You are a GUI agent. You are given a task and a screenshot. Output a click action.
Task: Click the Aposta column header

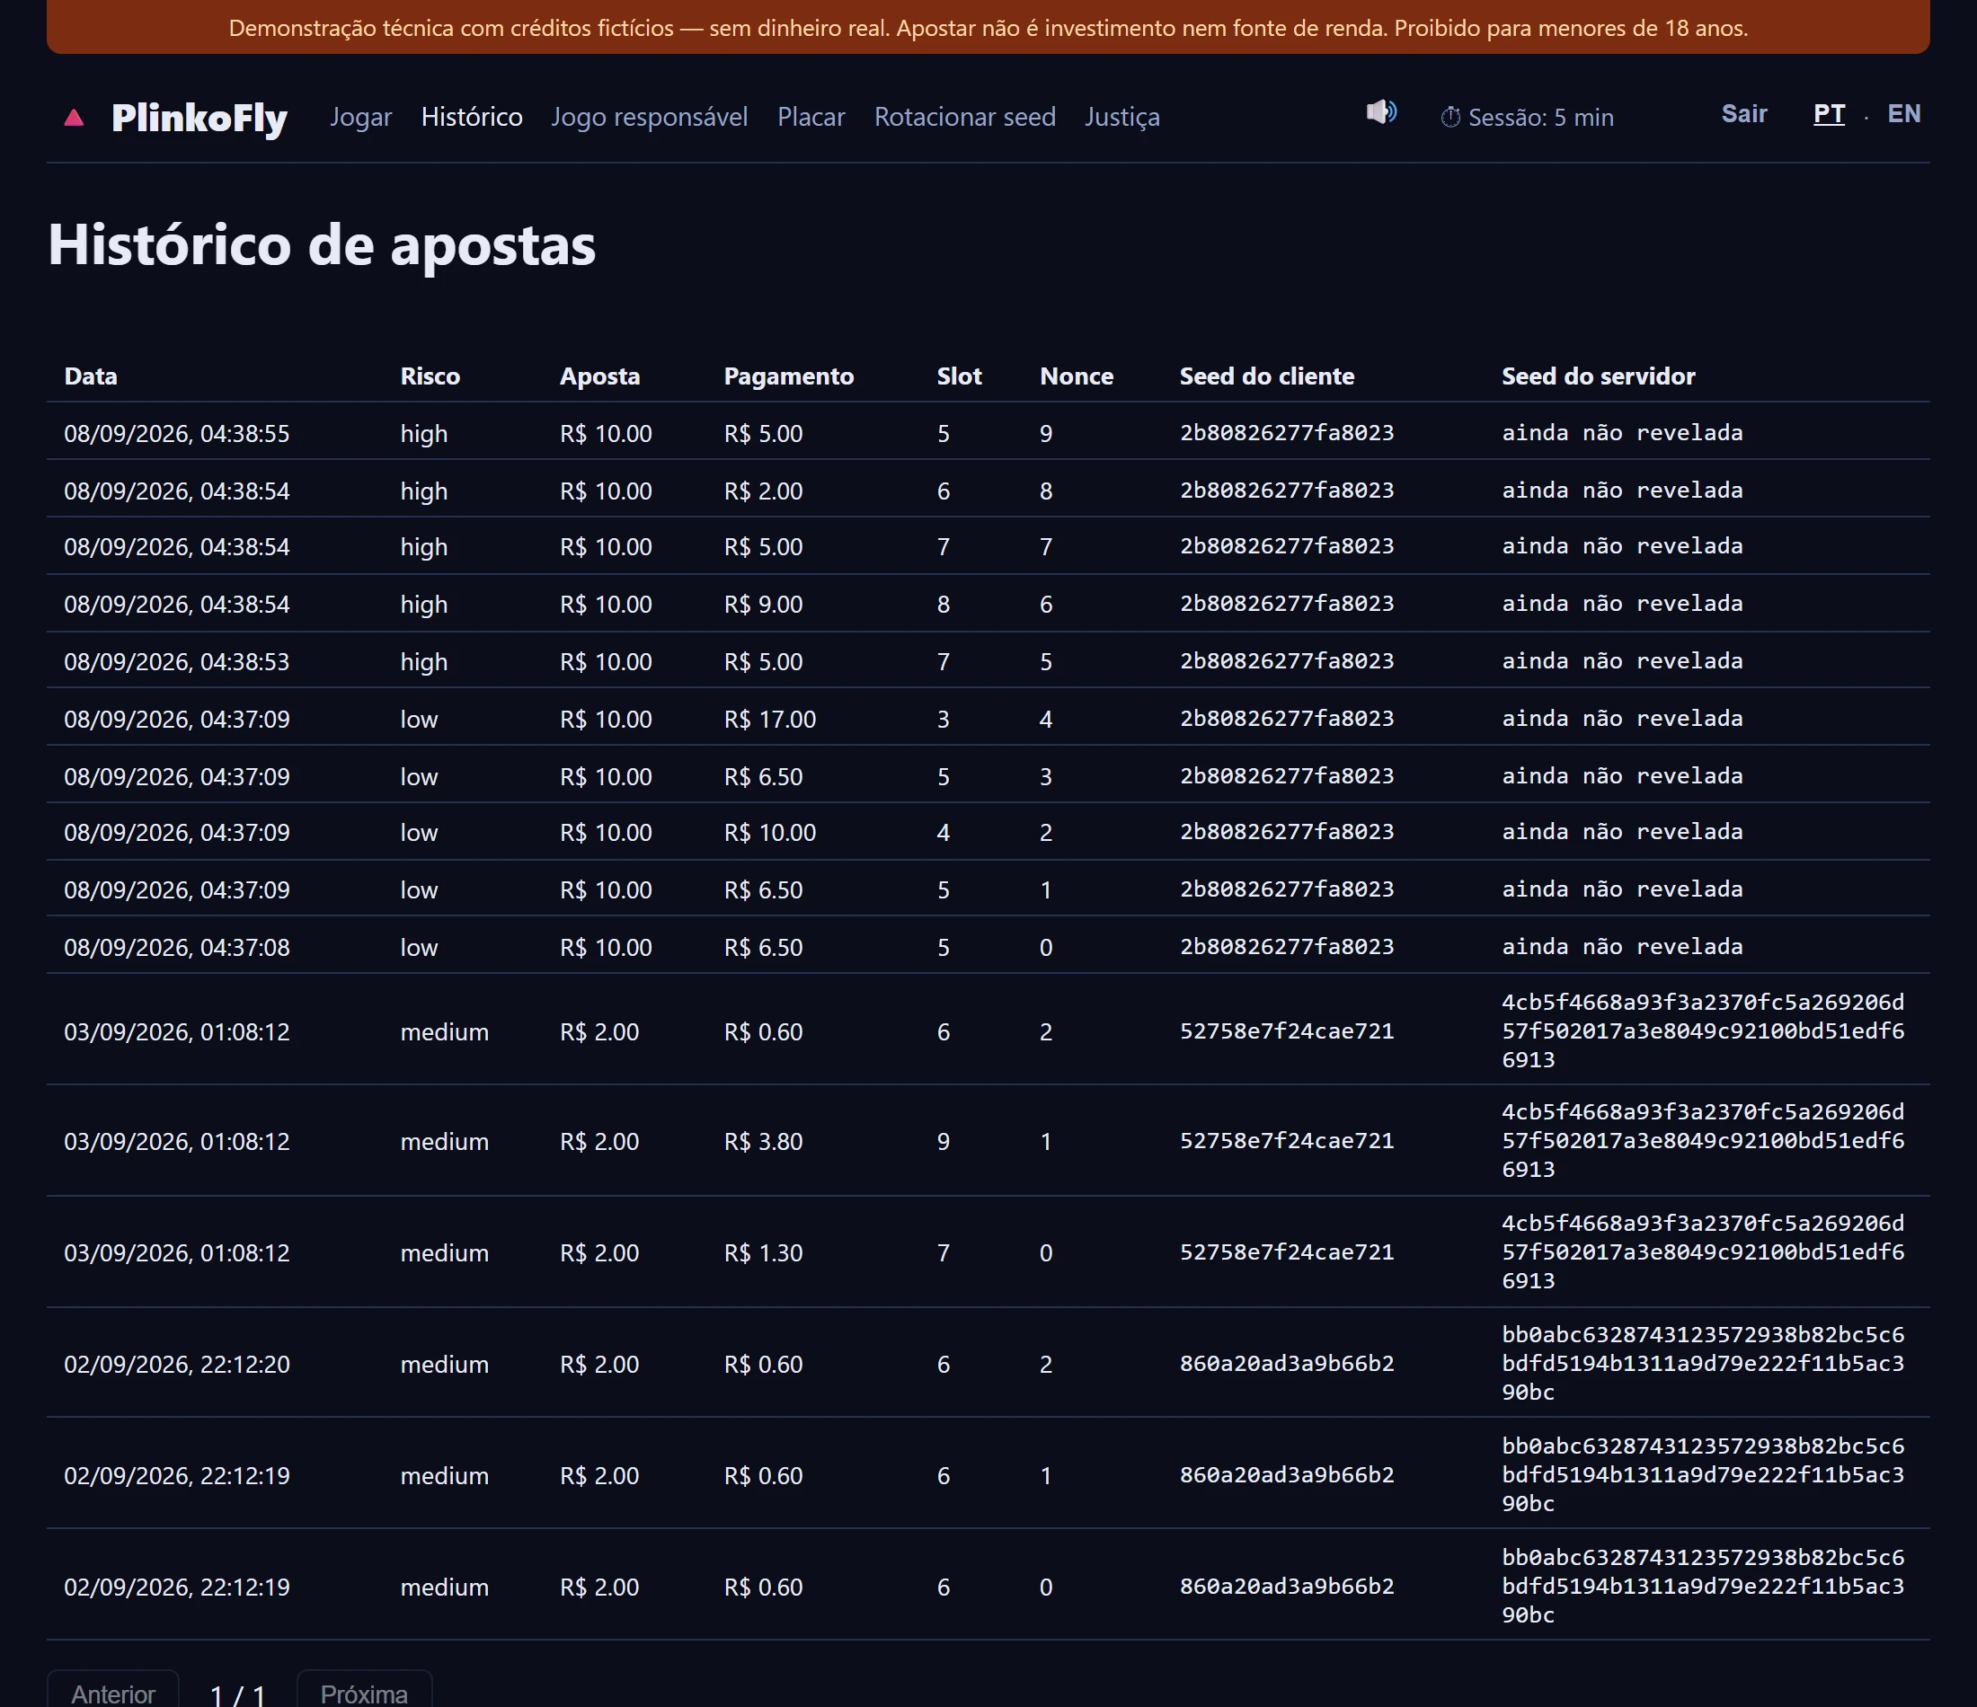pos(600,376)
